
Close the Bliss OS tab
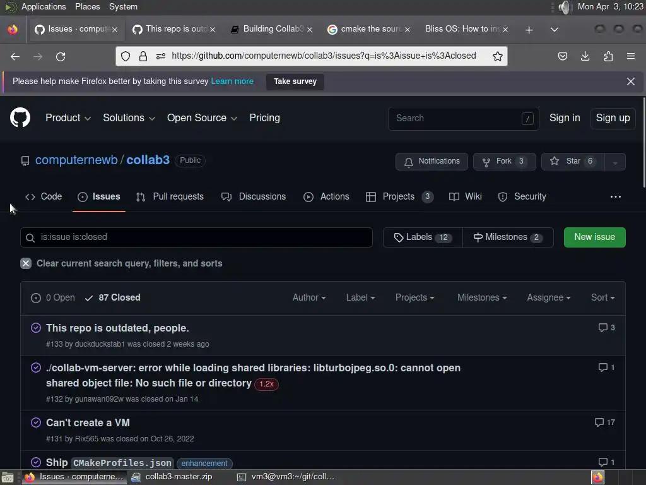tap(505, 30)
